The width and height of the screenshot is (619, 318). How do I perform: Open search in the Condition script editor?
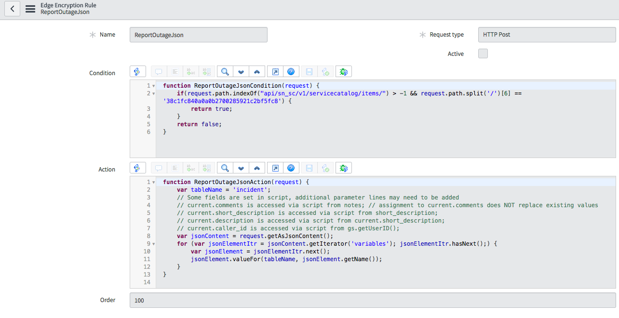click(x=225, y=72)
